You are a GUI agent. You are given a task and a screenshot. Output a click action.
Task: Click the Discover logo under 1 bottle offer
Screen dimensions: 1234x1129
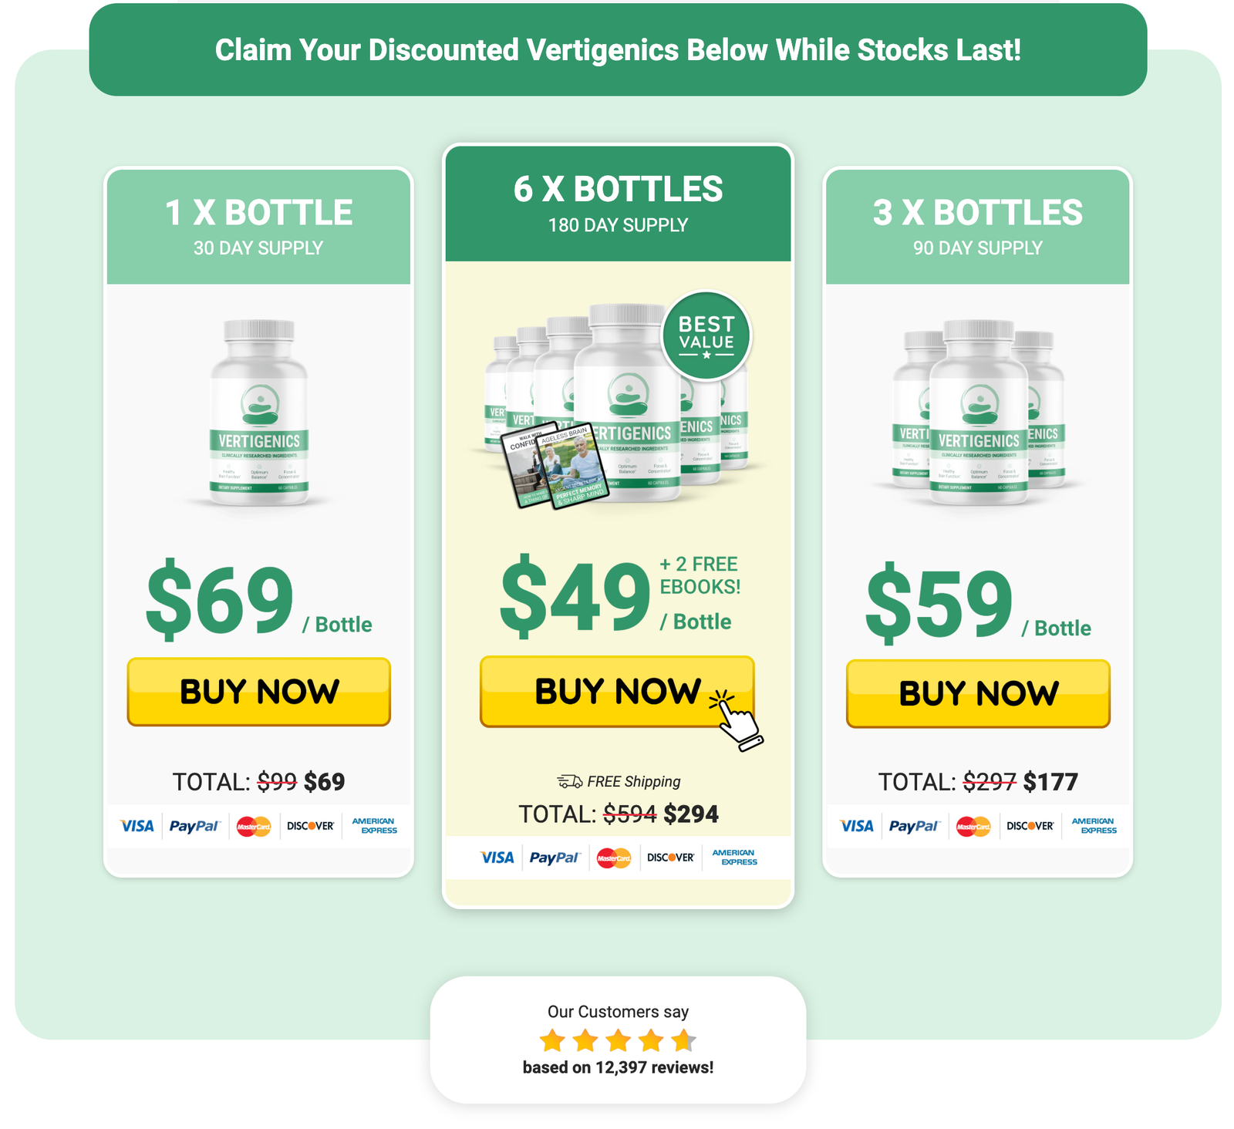pyautogui.click(x=311, y=826)
